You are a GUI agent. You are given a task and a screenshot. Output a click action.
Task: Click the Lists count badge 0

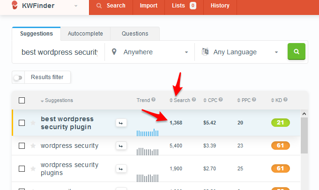[193, 6]
